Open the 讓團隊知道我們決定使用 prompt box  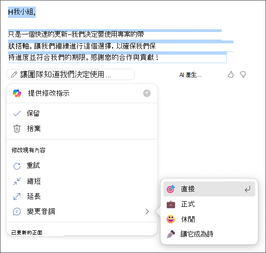click(x=71, y=74)
